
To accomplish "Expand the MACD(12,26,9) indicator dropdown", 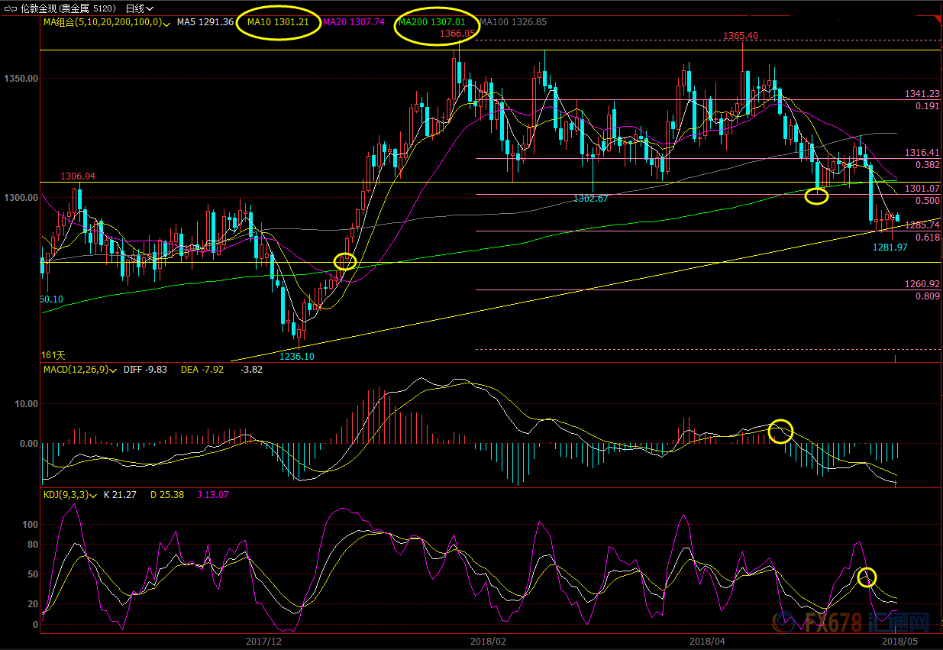I will [113, 370].
